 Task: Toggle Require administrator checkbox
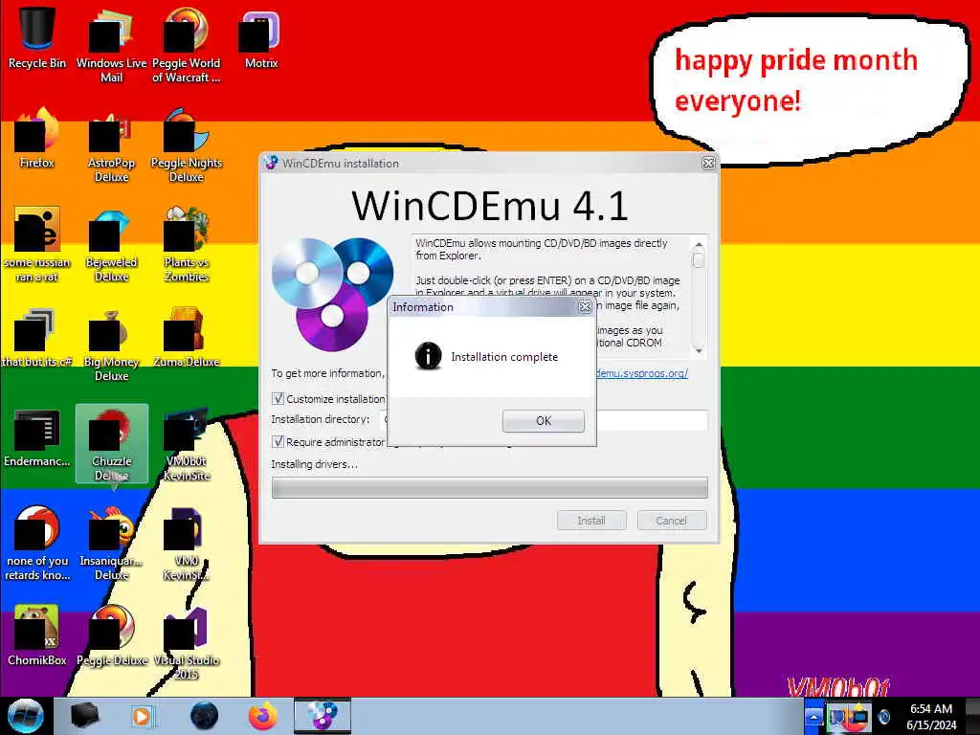pos(278,442)
